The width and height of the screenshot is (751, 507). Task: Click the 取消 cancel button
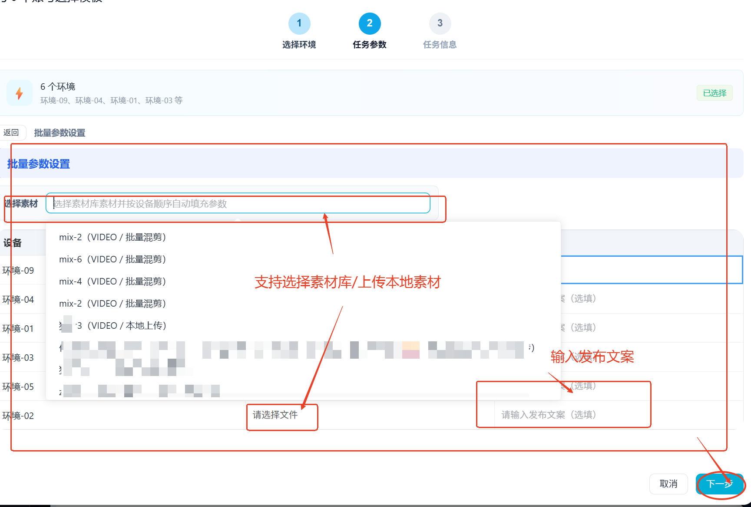pyautogui.click(x=668, y=484)
